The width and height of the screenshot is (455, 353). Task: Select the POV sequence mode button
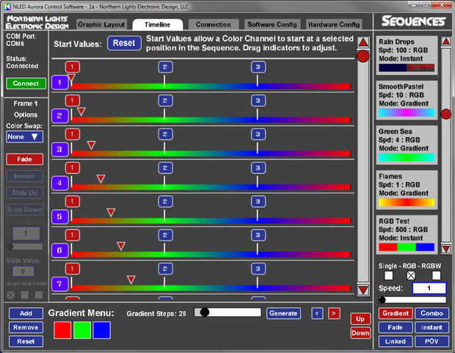[432, 342]
